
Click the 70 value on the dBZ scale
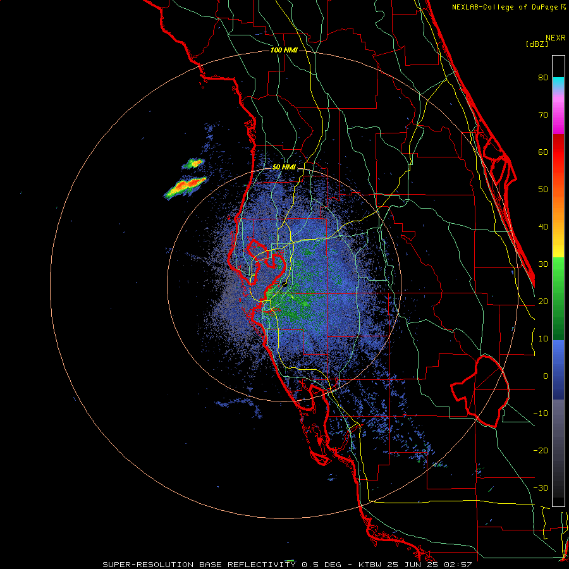point(543,115)
